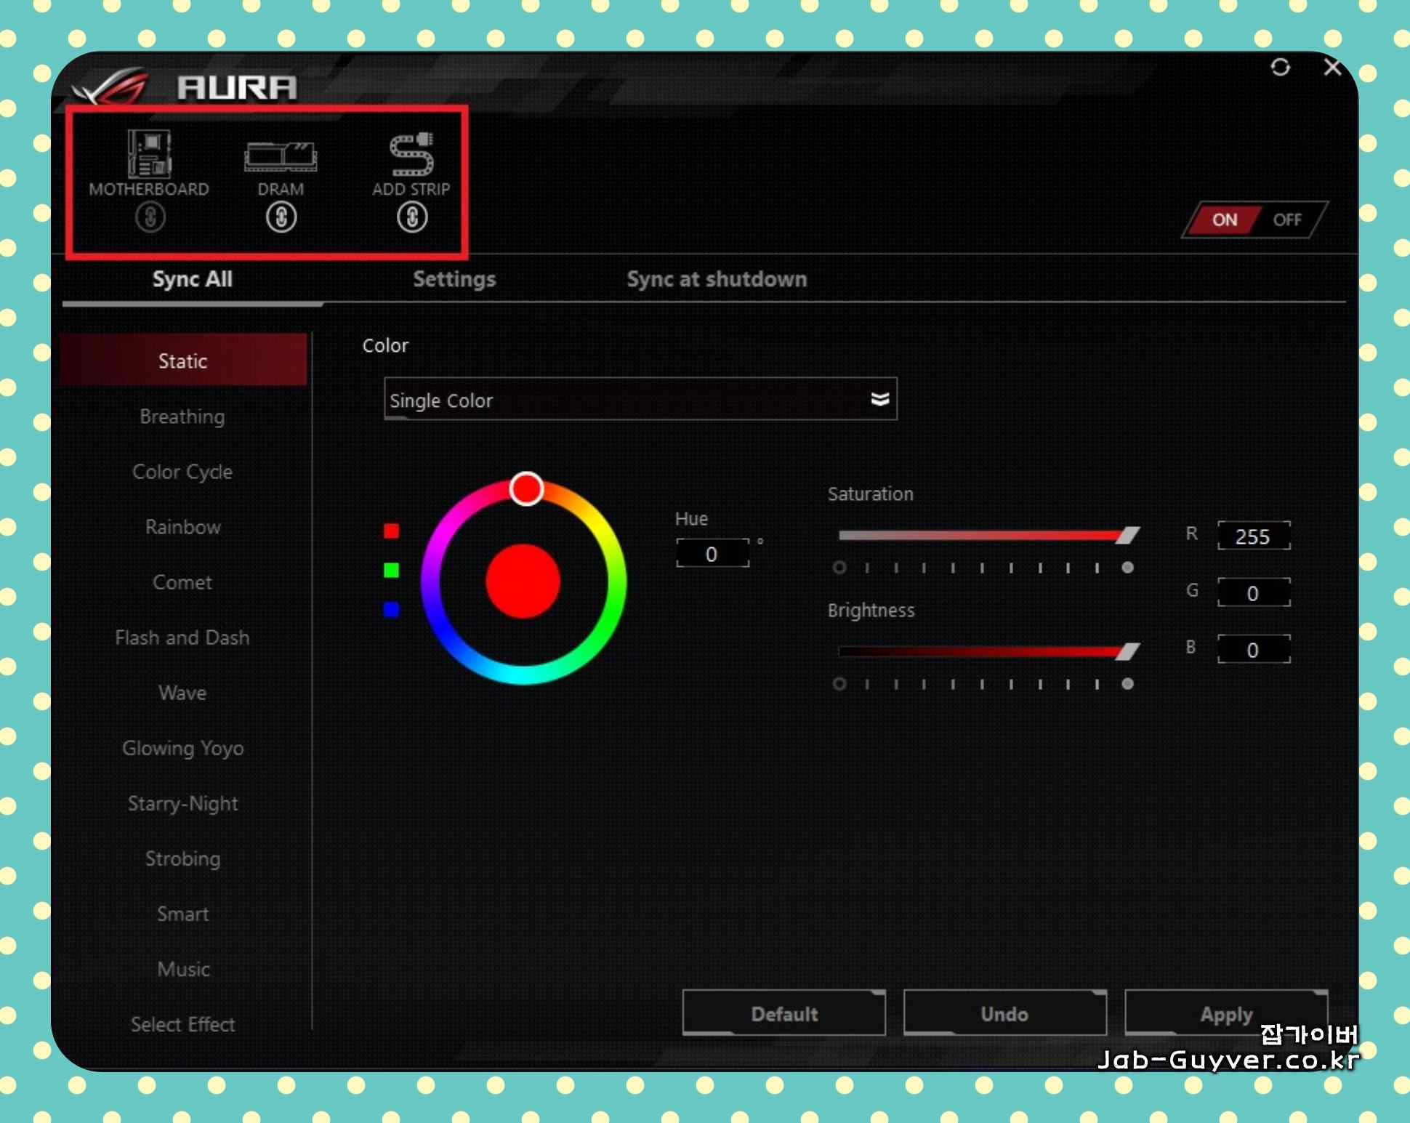Click the Add Strip device icon
Screen dimensions: 1410x1123
pos(411,154)
